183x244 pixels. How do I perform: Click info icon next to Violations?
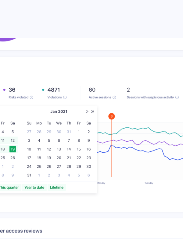point(65,97)
